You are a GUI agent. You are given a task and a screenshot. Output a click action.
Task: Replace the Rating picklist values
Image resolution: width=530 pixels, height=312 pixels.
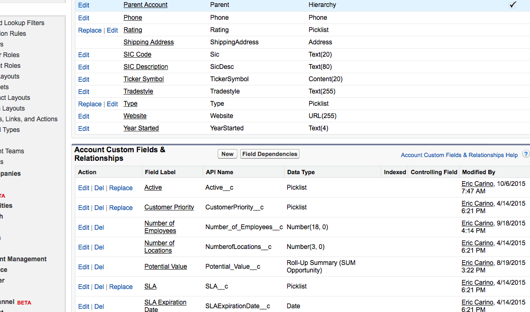coord(89,30)
